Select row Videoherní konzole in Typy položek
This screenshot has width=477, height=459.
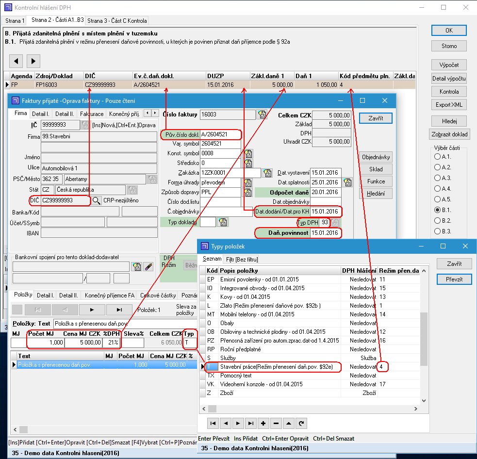click(310, 384)
